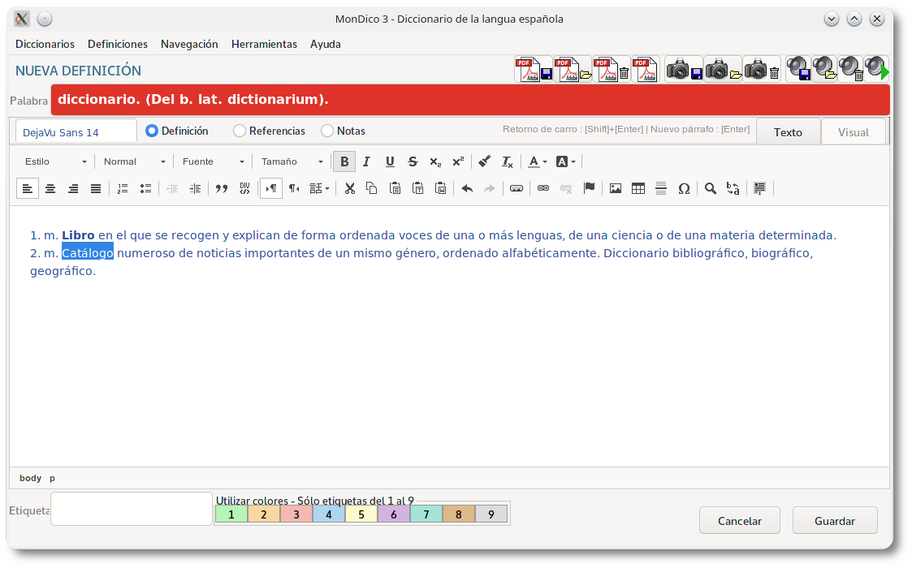912x568 pixels.
Task: Open the Fuente dropdown
Action: click(x=213, y=161)
